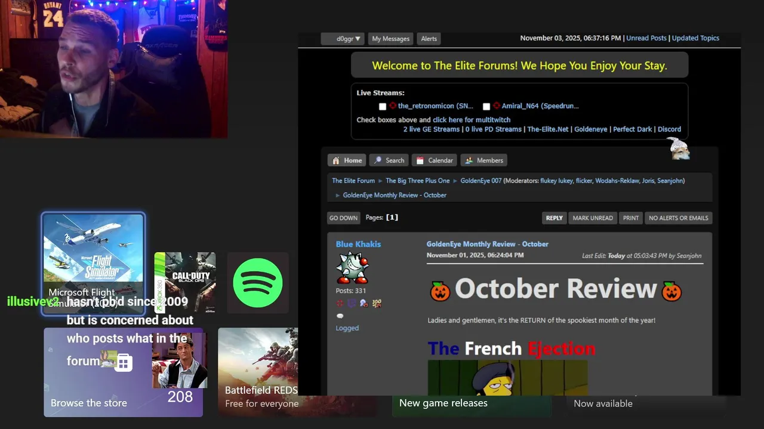Click the MARK UNREAD button

(x=593, y=218)
